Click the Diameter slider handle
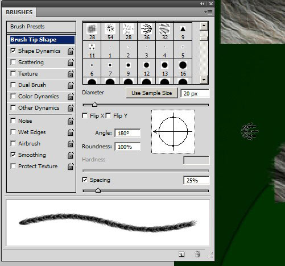 (94, 105)
